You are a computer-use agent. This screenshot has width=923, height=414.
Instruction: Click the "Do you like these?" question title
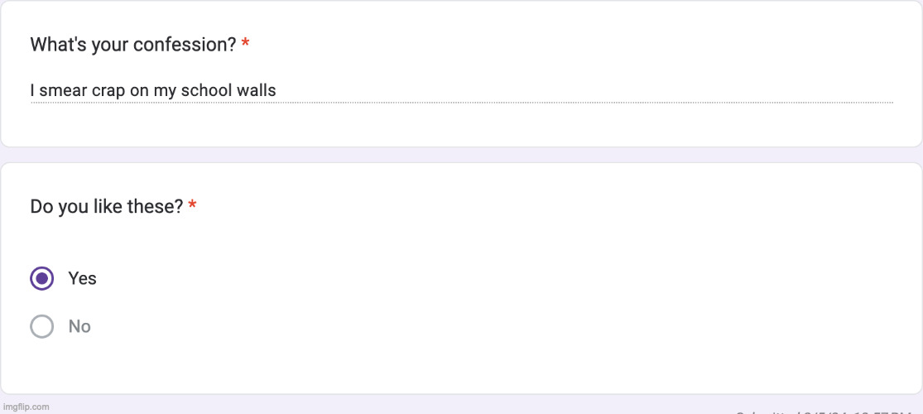coord(106,206)
